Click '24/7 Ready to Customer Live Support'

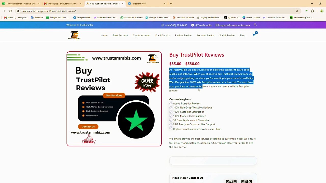194,124
